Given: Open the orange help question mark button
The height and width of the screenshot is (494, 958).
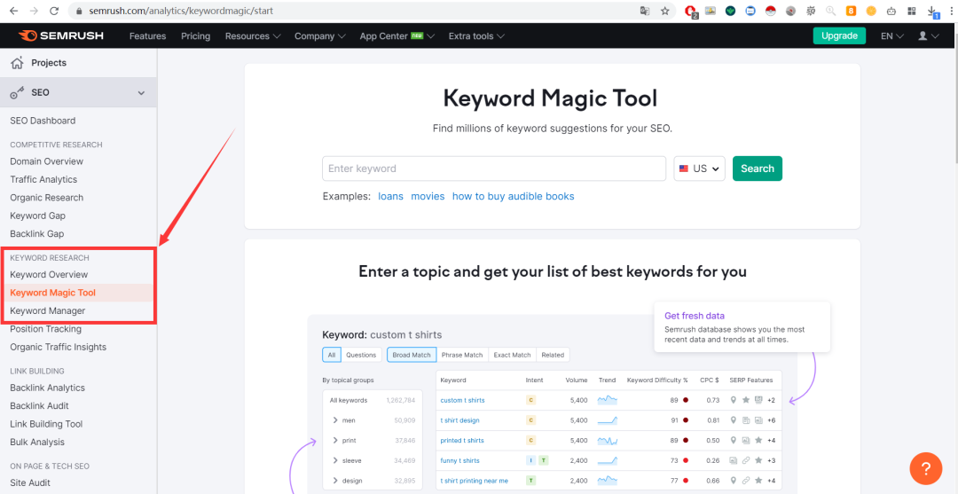Looking at the screenshot, I should pyautogui.click(x=925, y=469).
